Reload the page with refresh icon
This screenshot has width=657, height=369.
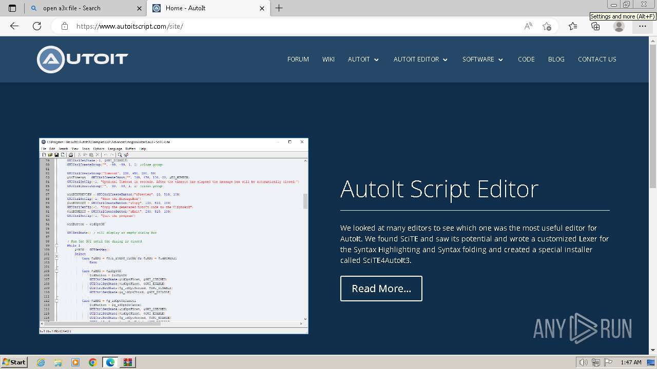37,26
